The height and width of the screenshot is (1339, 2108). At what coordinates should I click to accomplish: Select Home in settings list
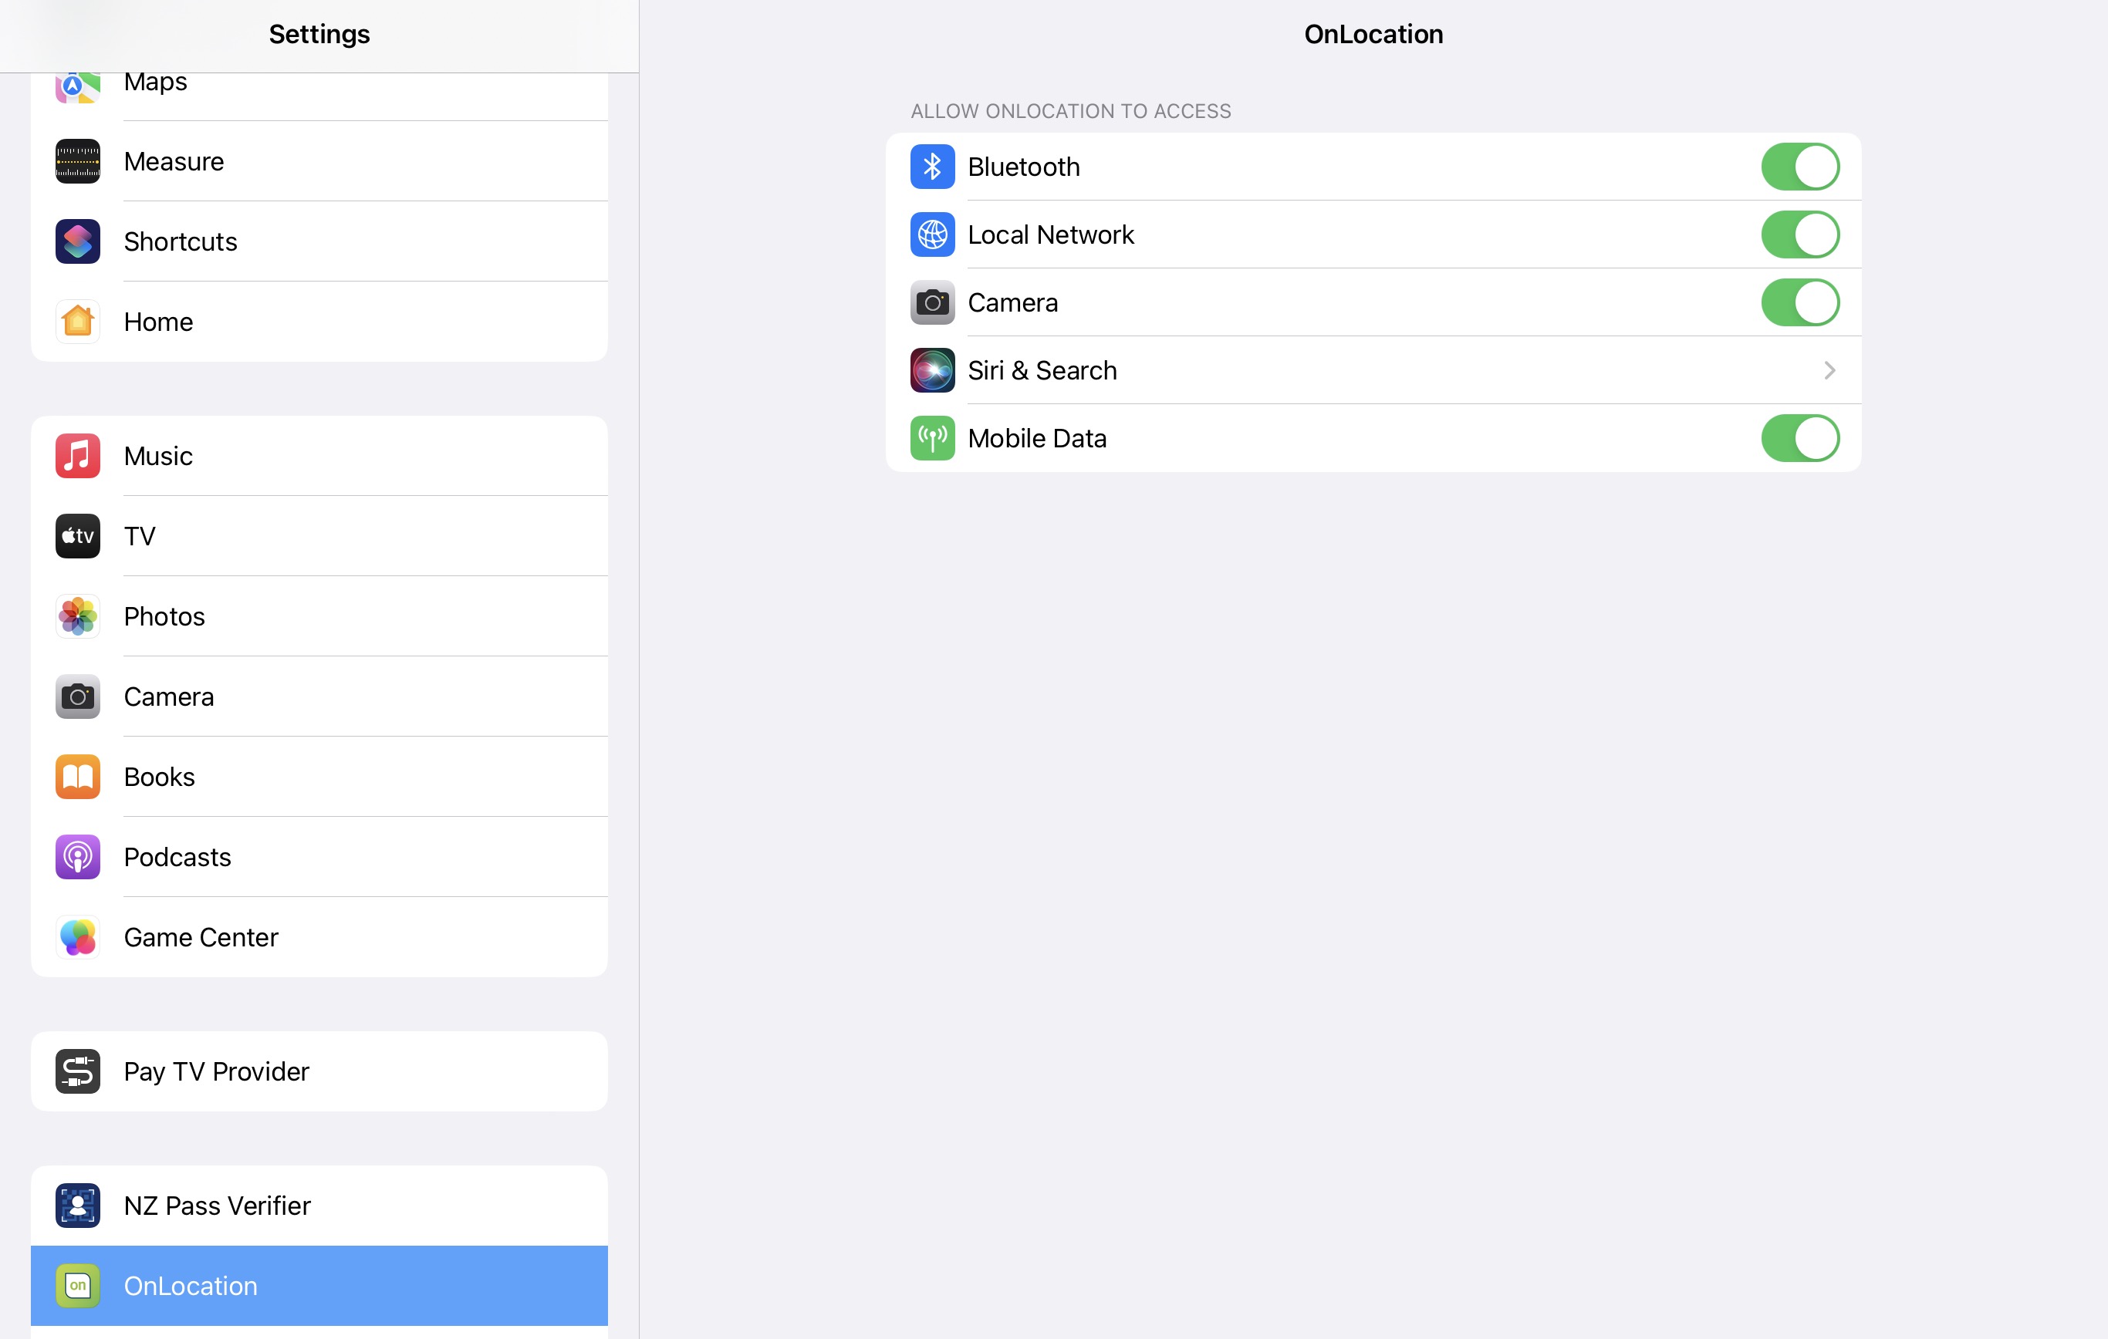(x=319, y=322)
